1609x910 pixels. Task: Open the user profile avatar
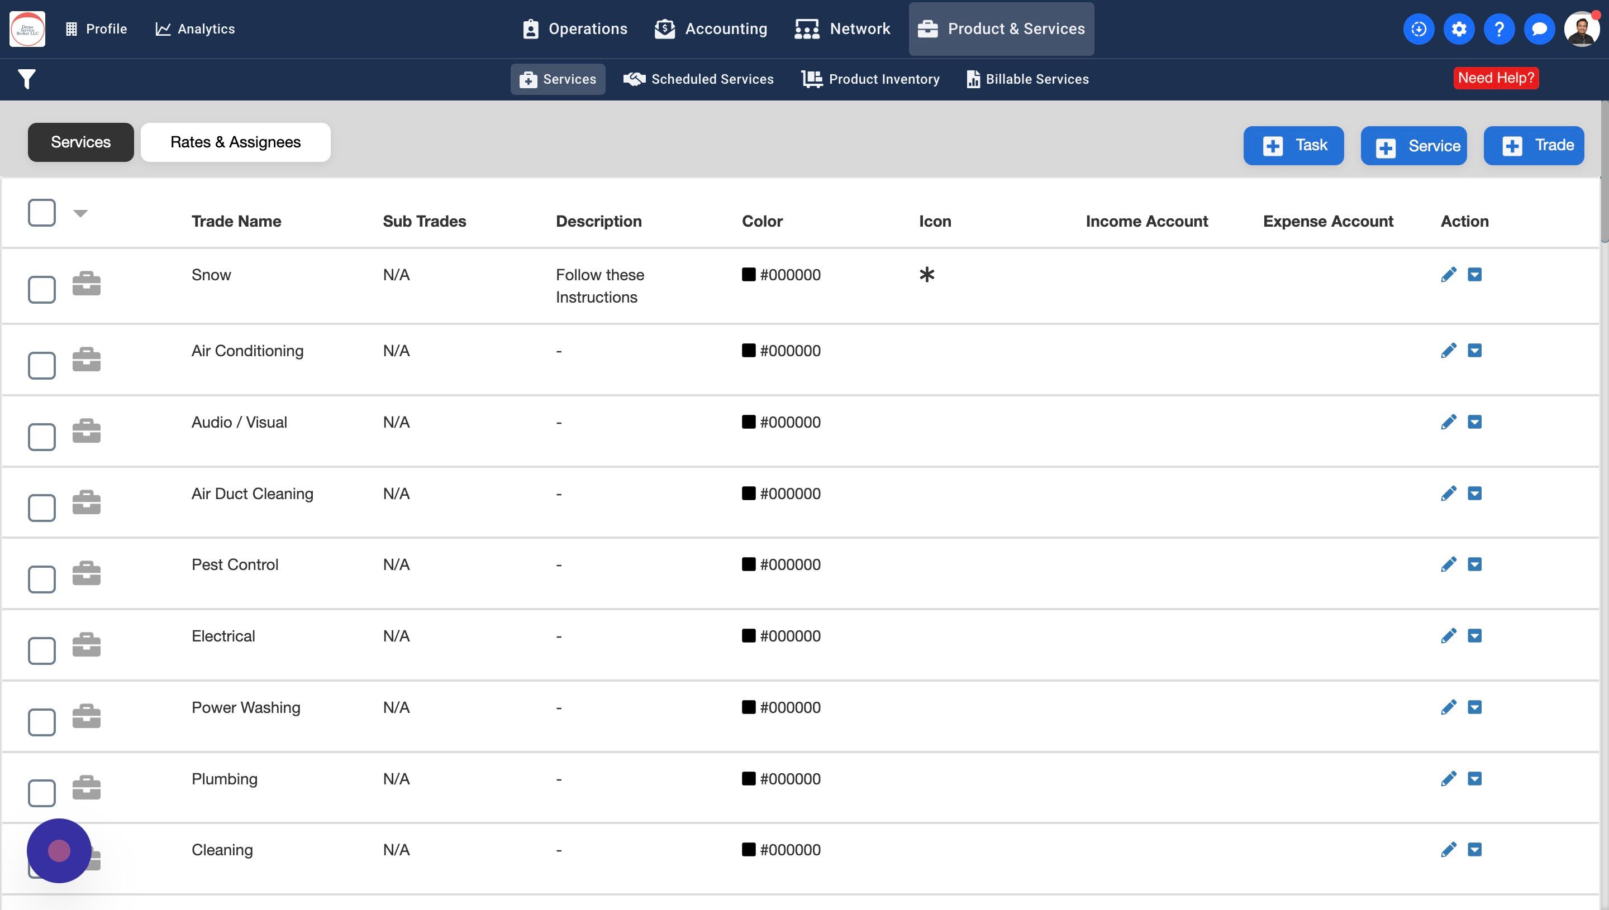pos(1581,28)
